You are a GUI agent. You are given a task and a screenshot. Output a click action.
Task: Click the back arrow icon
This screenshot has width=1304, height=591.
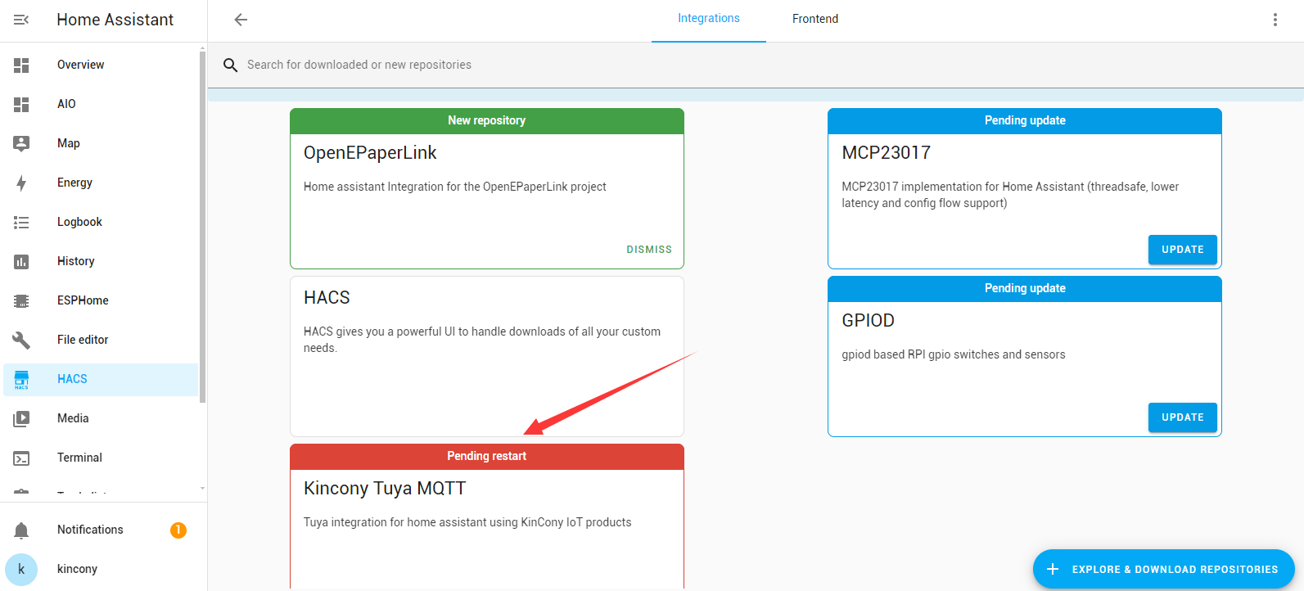241,20
